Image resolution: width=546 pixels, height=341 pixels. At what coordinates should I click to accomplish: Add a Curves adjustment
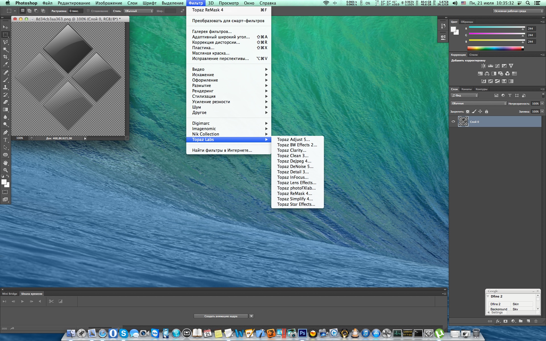pyautogui.click(x=497, y=66)
